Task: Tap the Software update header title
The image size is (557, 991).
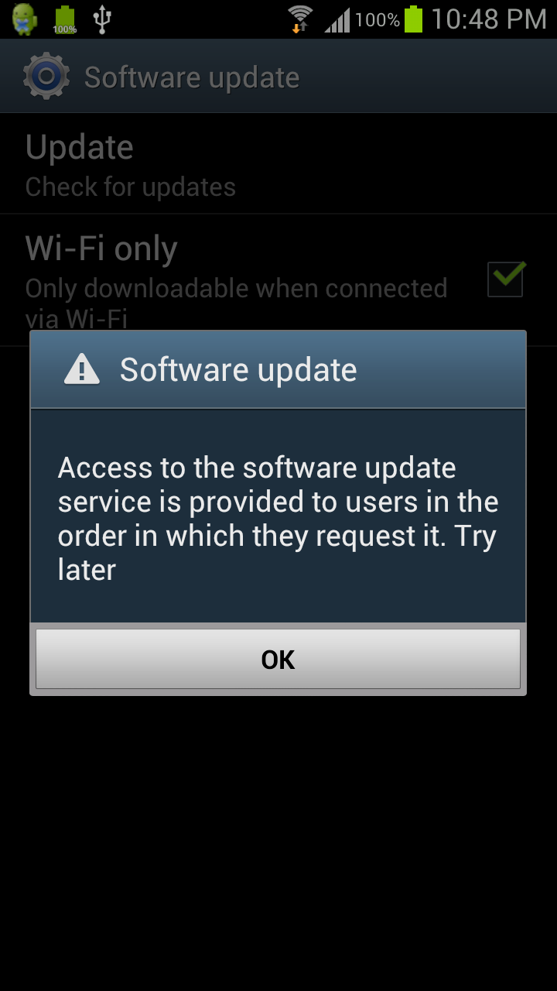Action: [192, 77]
